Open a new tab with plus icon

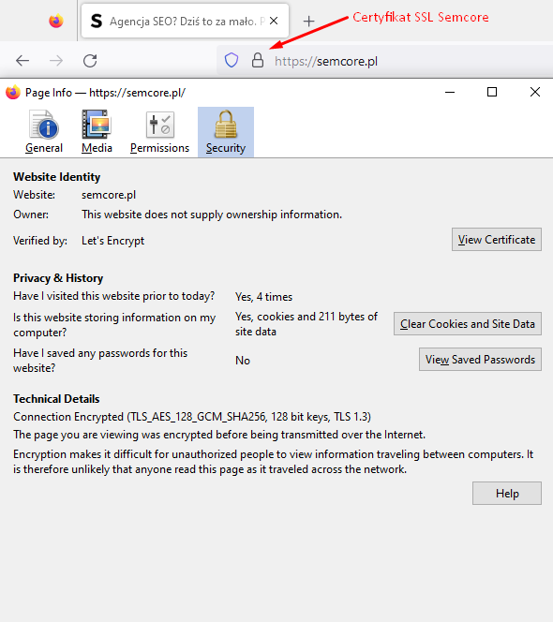pyautogui.click(x=308, y=21)
